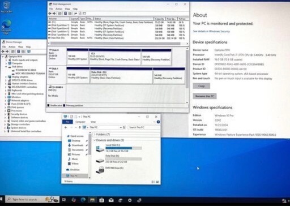Open Microsoft Store from the taskbar

(101, 200)
